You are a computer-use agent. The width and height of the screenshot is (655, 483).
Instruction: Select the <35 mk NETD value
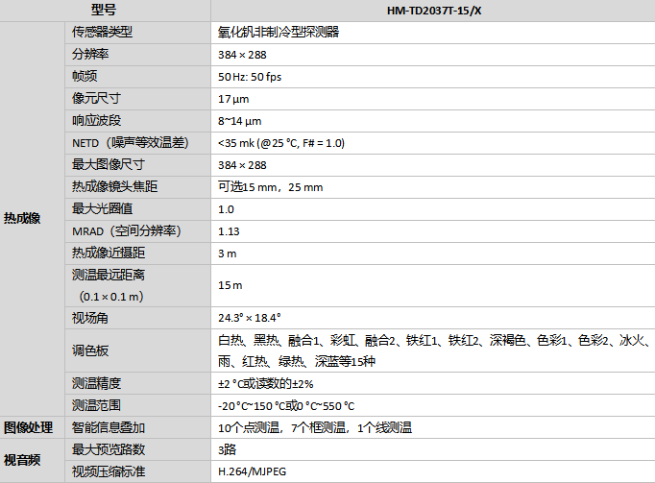click(281, 143)
